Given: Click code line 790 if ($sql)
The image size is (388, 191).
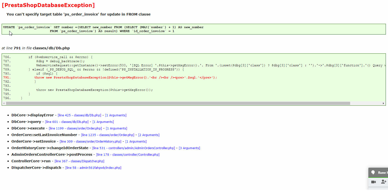Looking at the screenshot, I should [x=47, y=73].
